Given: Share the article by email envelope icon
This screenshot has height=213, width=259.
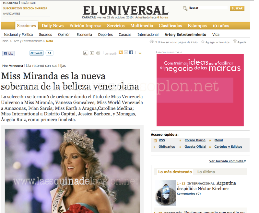Looking at the screenshot, I should coord(126,53).
